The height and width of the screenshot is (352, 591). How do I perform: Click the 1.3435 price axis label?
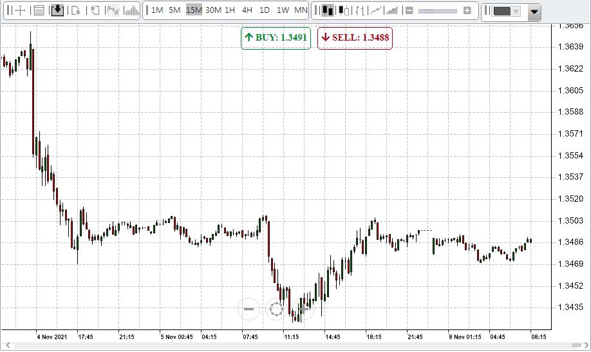(x=570, y=307)
